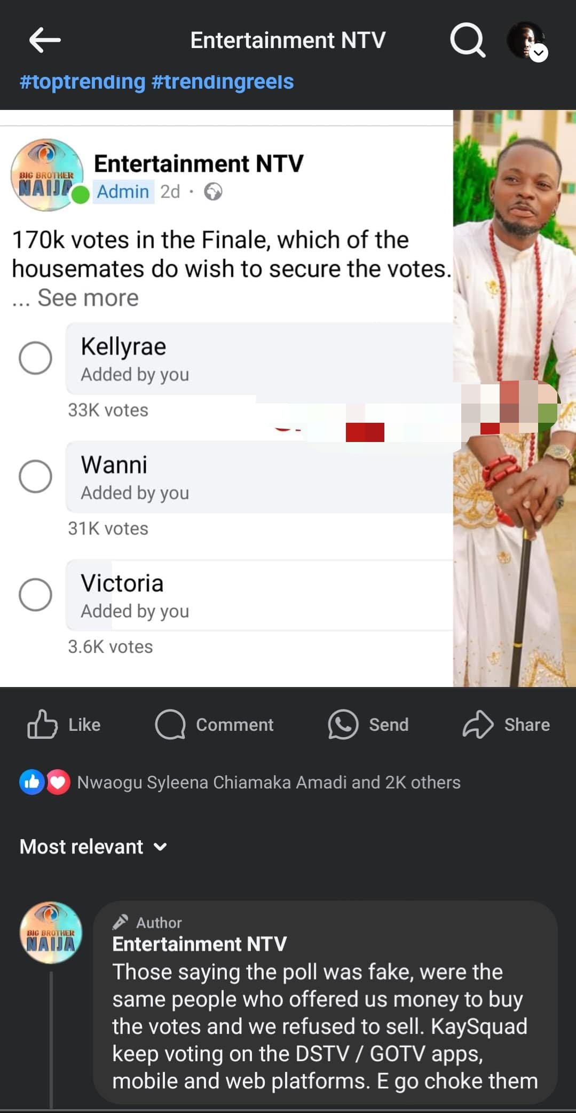
Task: Expand post text with See more
Action: pyautogui.click(x=88, y=298)
